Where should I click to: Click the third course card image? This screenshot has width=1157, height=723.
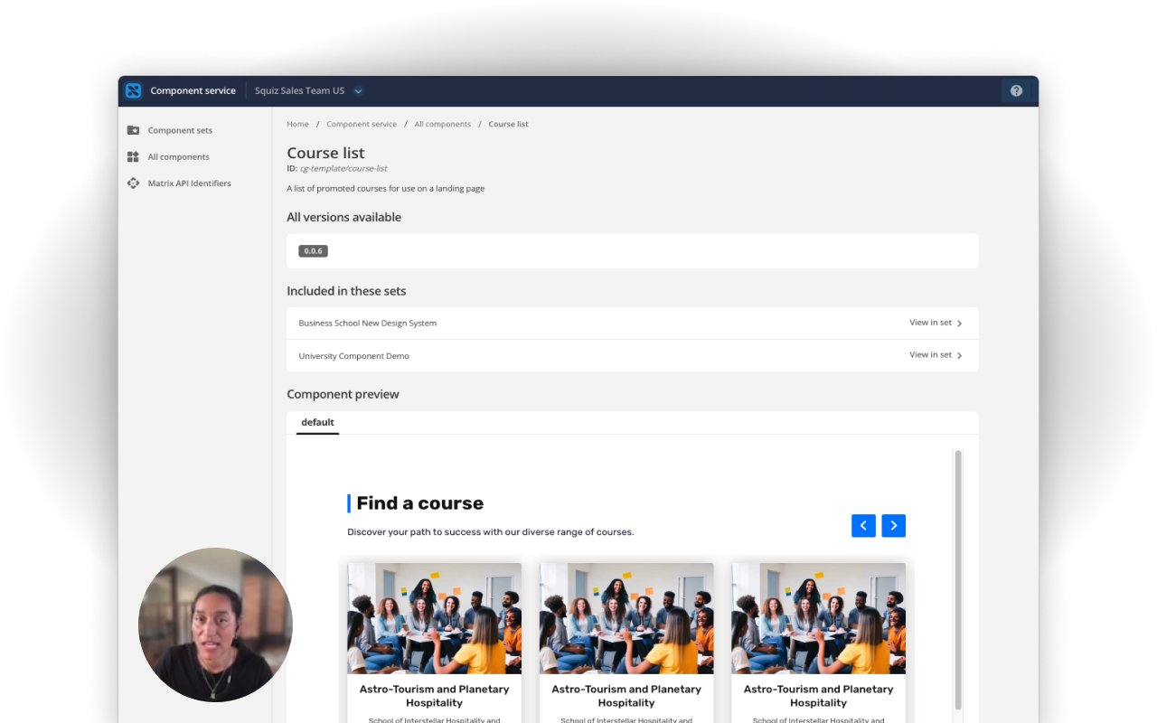click(818, 618)
